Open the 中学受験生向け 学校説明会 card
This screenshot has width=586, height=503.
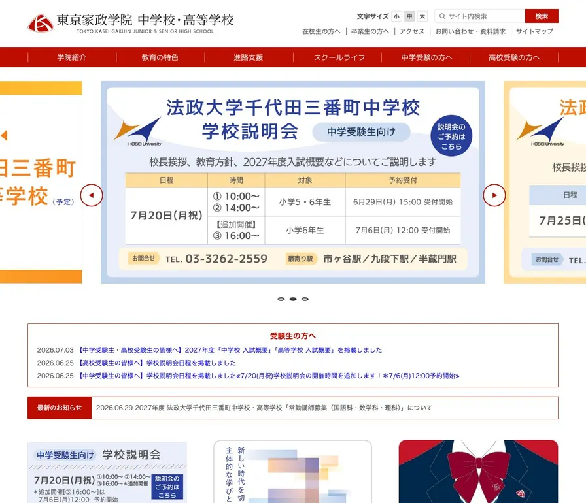point(107,472)
